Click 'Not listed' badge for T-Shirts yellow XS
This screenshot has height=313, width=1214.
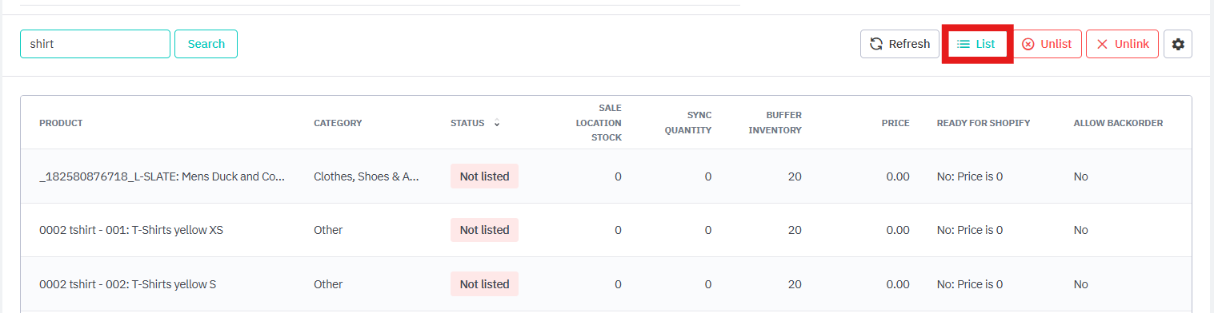tap(484, 230)
